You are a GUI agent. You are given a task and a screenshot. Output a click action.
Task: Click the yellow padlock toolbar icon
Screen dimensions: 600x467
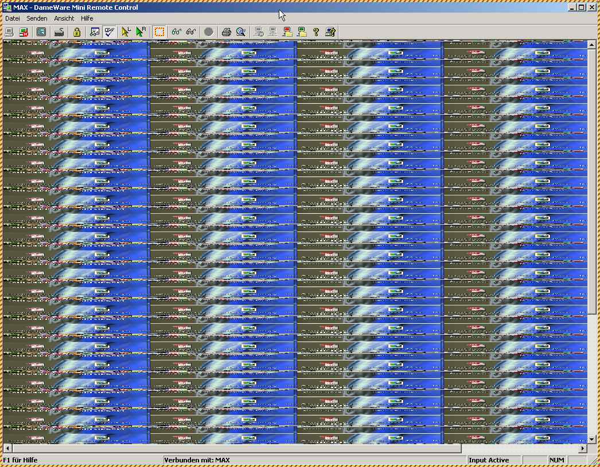(76, 32)
